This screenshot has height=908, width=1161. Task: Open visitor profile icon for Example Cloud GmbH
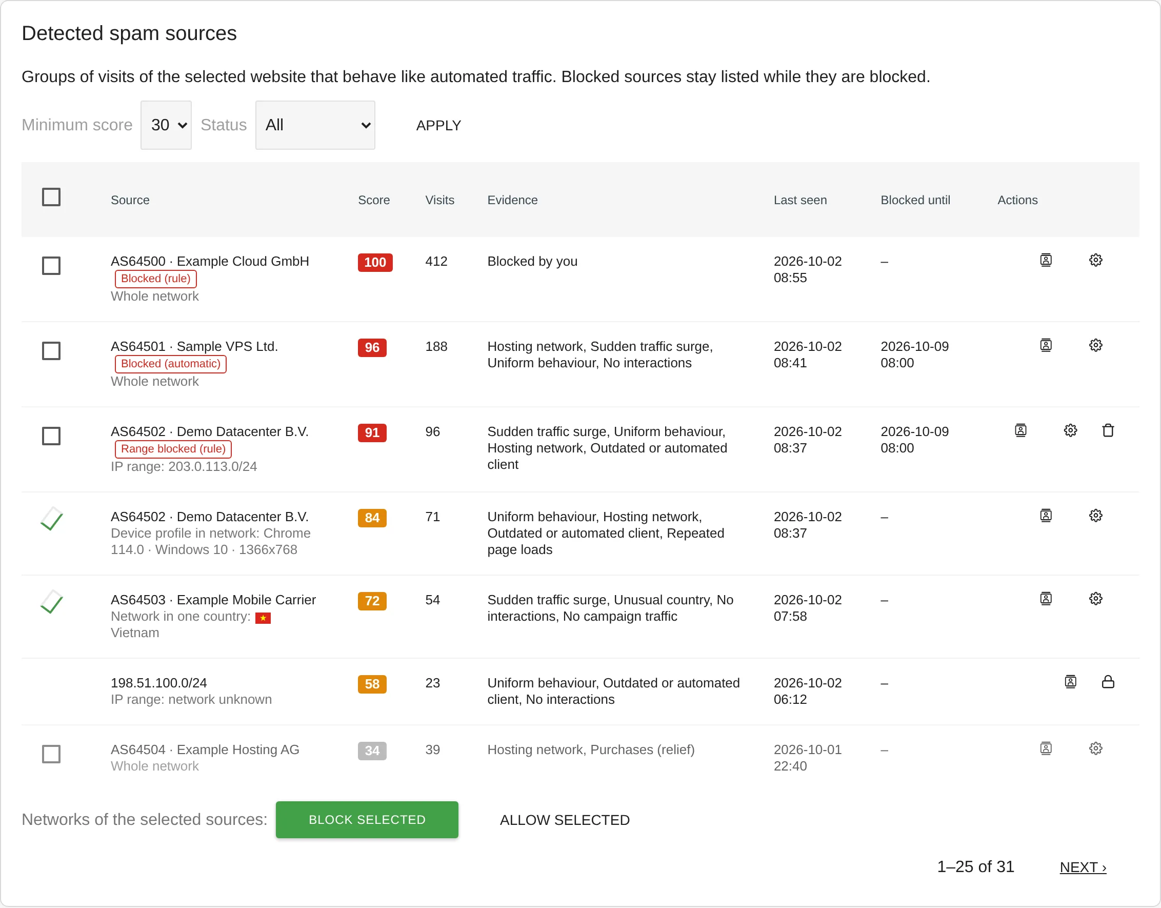coord(1046,260)
